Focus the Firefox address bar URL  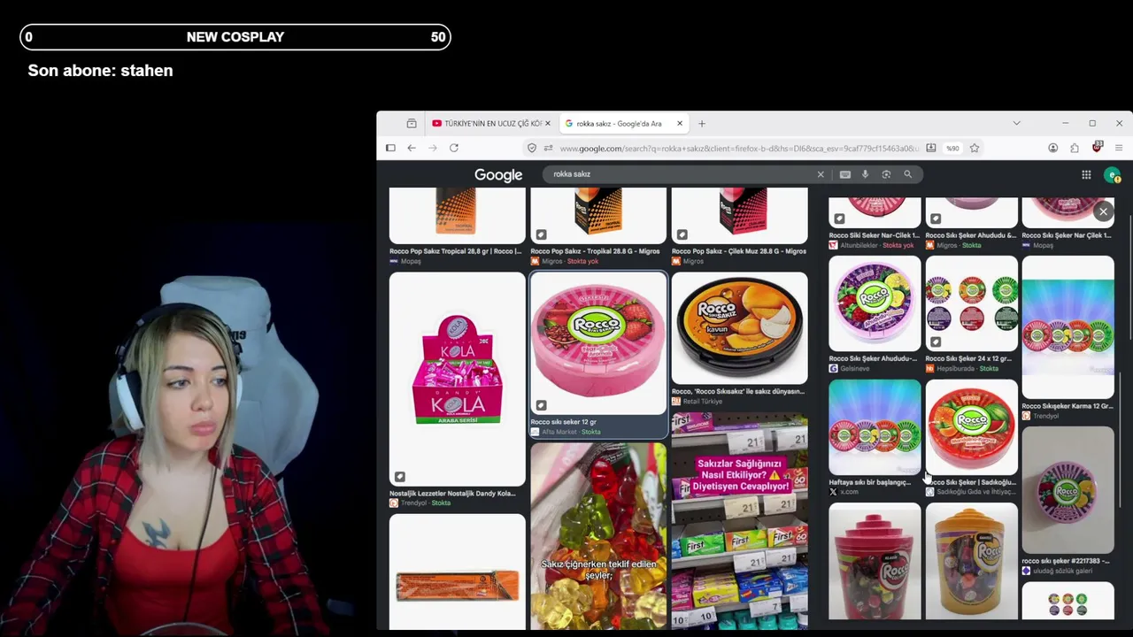[x=739, y=148]
